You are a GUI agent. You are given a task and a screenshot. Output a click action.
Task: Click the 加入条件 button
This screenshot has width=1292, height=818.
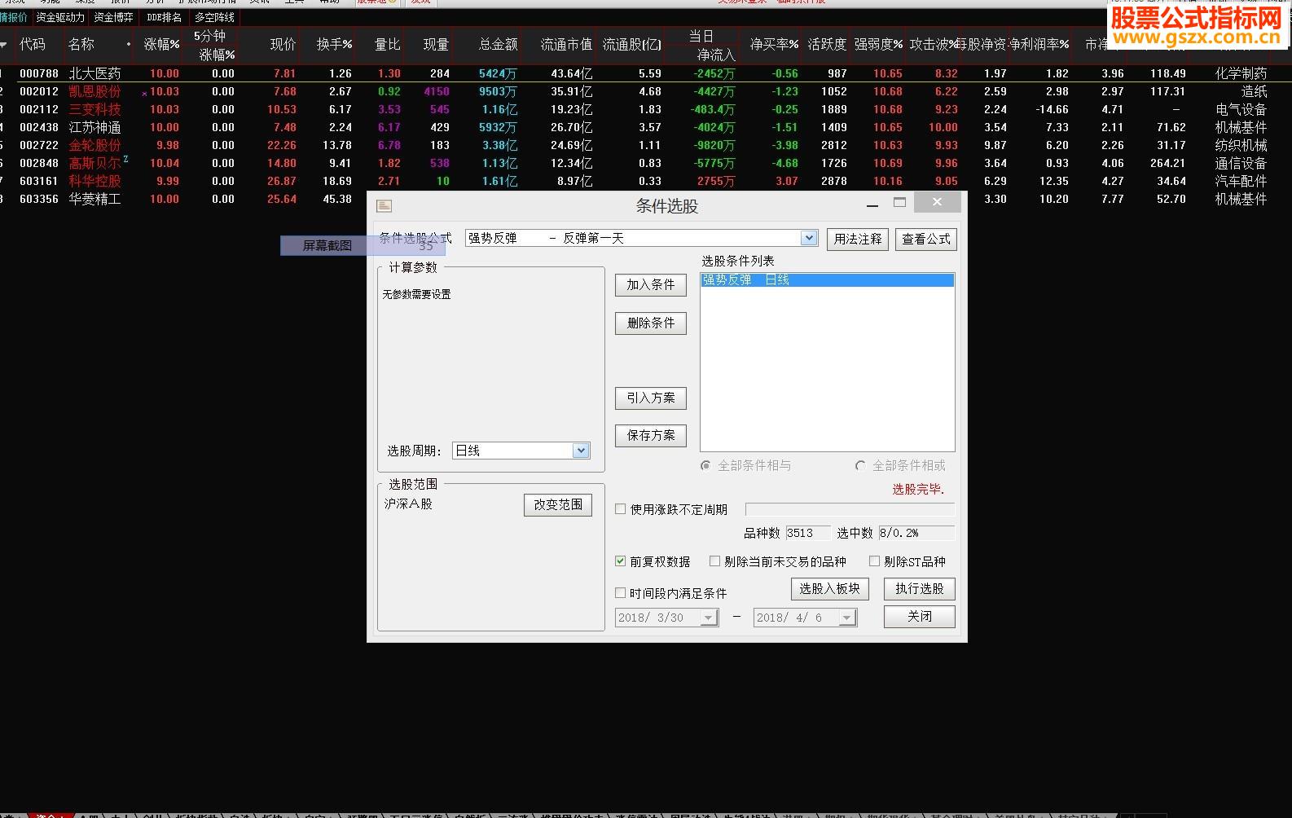pos(651,284)
